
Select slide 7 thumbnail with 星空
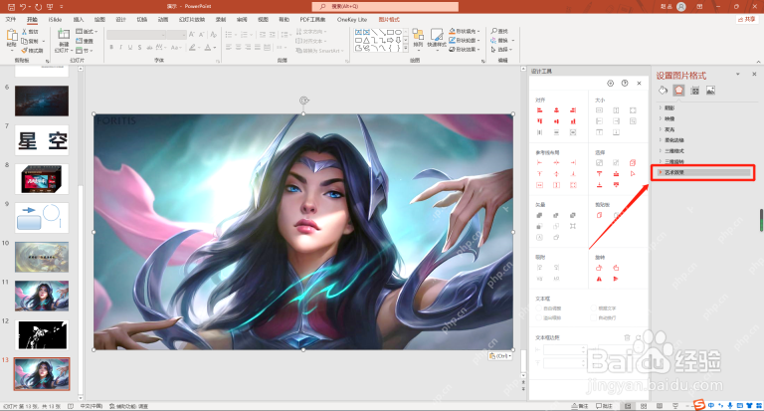pos(42,140)
